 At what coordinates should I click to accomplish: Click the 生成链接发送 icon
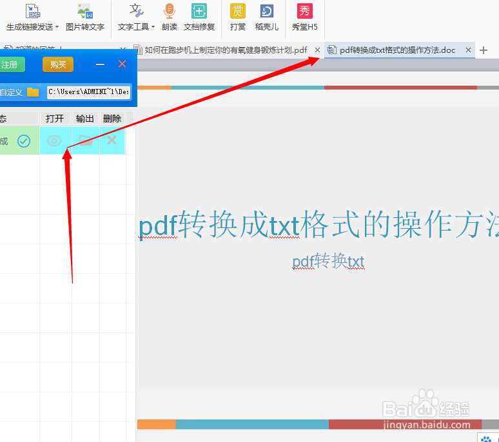32,12
